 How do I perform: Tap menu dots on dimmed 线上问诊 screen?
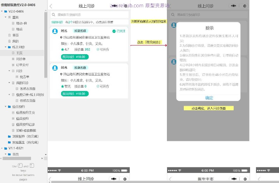[x=233, y=6]
